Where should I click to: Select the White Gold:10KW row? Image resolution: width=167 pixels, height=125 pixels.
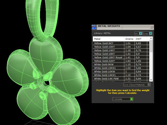tap(121, 72)
